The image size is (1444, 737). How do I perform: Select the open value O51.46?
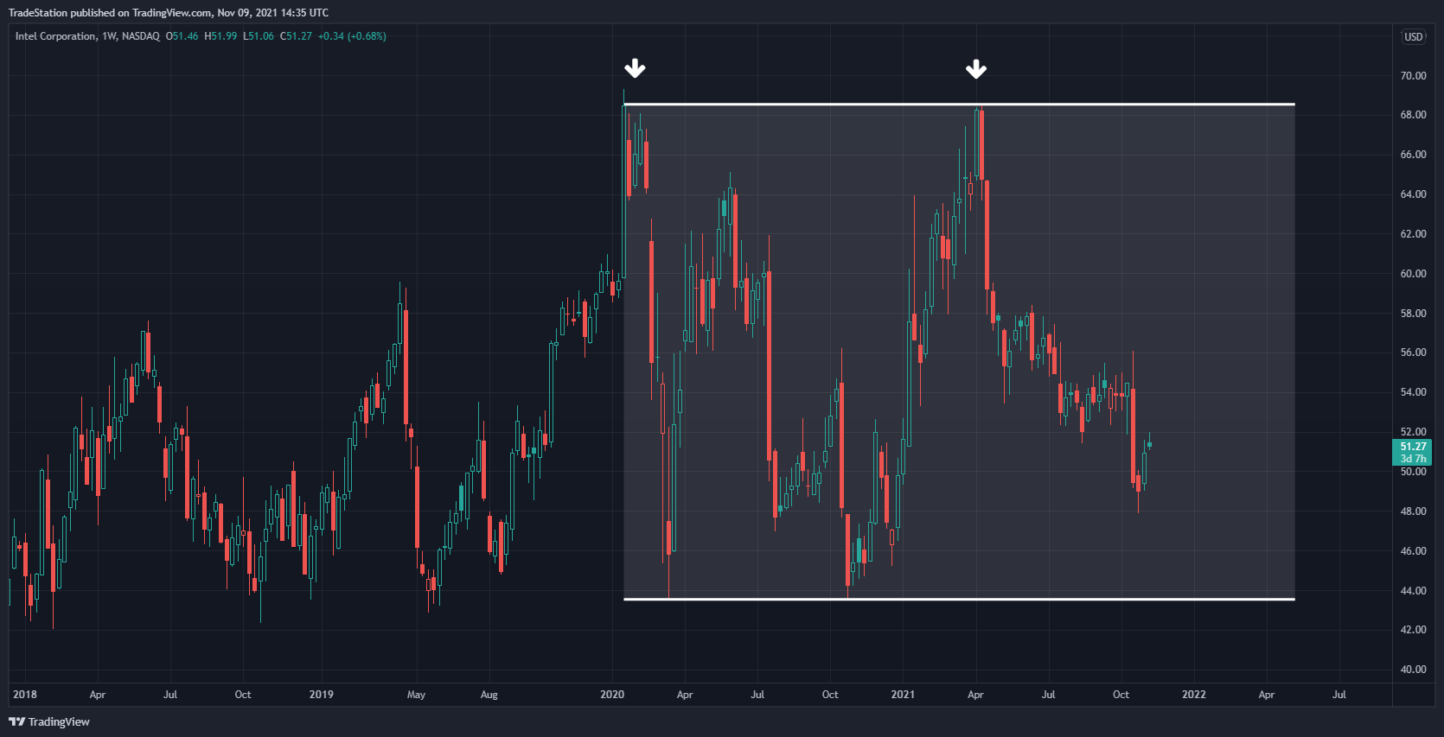182,36
